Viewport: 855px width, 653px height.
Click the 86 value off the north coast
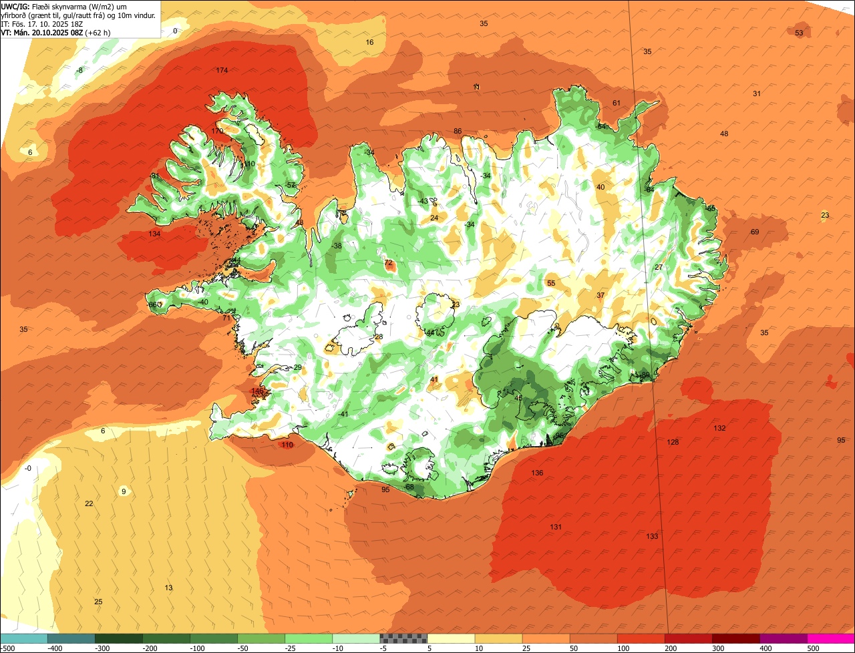point(458,131)
